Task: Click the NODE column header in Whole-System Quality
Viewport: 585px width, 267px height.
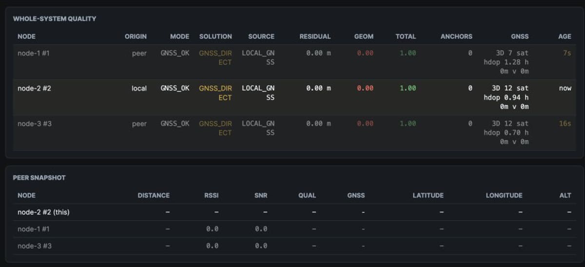Action: tap(26, 37)
